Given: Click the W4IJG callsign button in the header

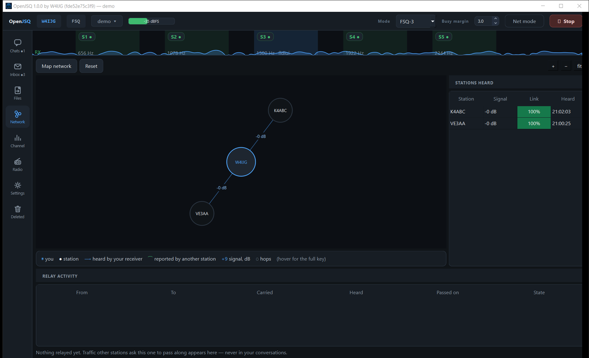Looking at the screenshot, I should pyautogui.click(x=49, y=21).
